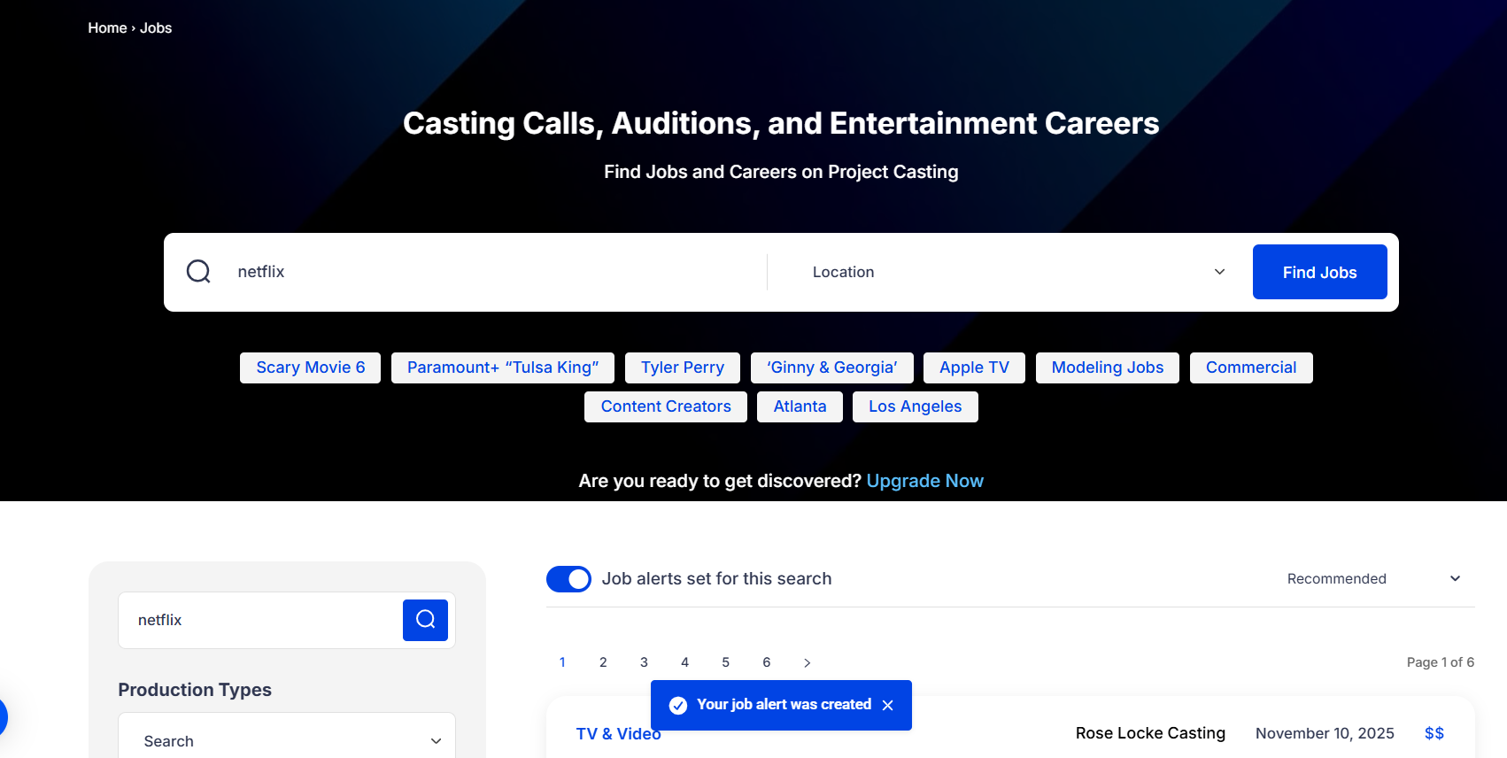This screenshot has height=758, width=1507.
Task: Click the magnifier icon in hero search bar
Action: [198, 272]
